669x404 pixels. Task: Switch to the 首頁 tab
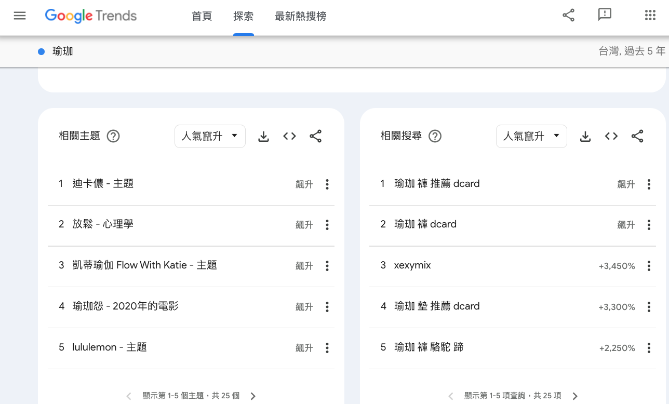coord(202,17)
